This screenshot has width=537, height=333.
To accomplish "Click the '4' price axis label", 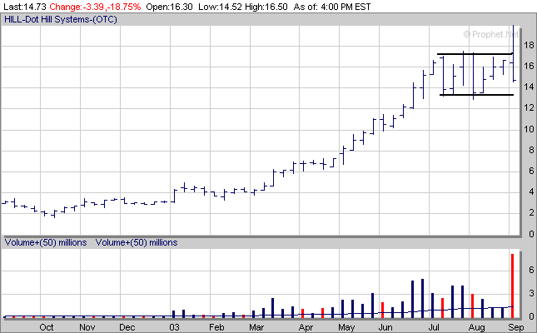I will tap(531, 191).
